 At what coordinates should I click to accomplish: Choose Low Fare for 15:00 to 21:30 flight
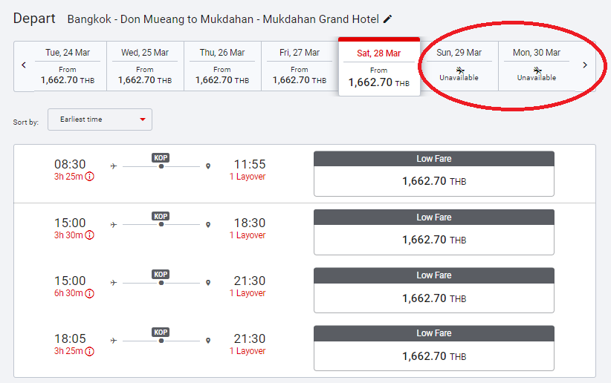[433, 290]
